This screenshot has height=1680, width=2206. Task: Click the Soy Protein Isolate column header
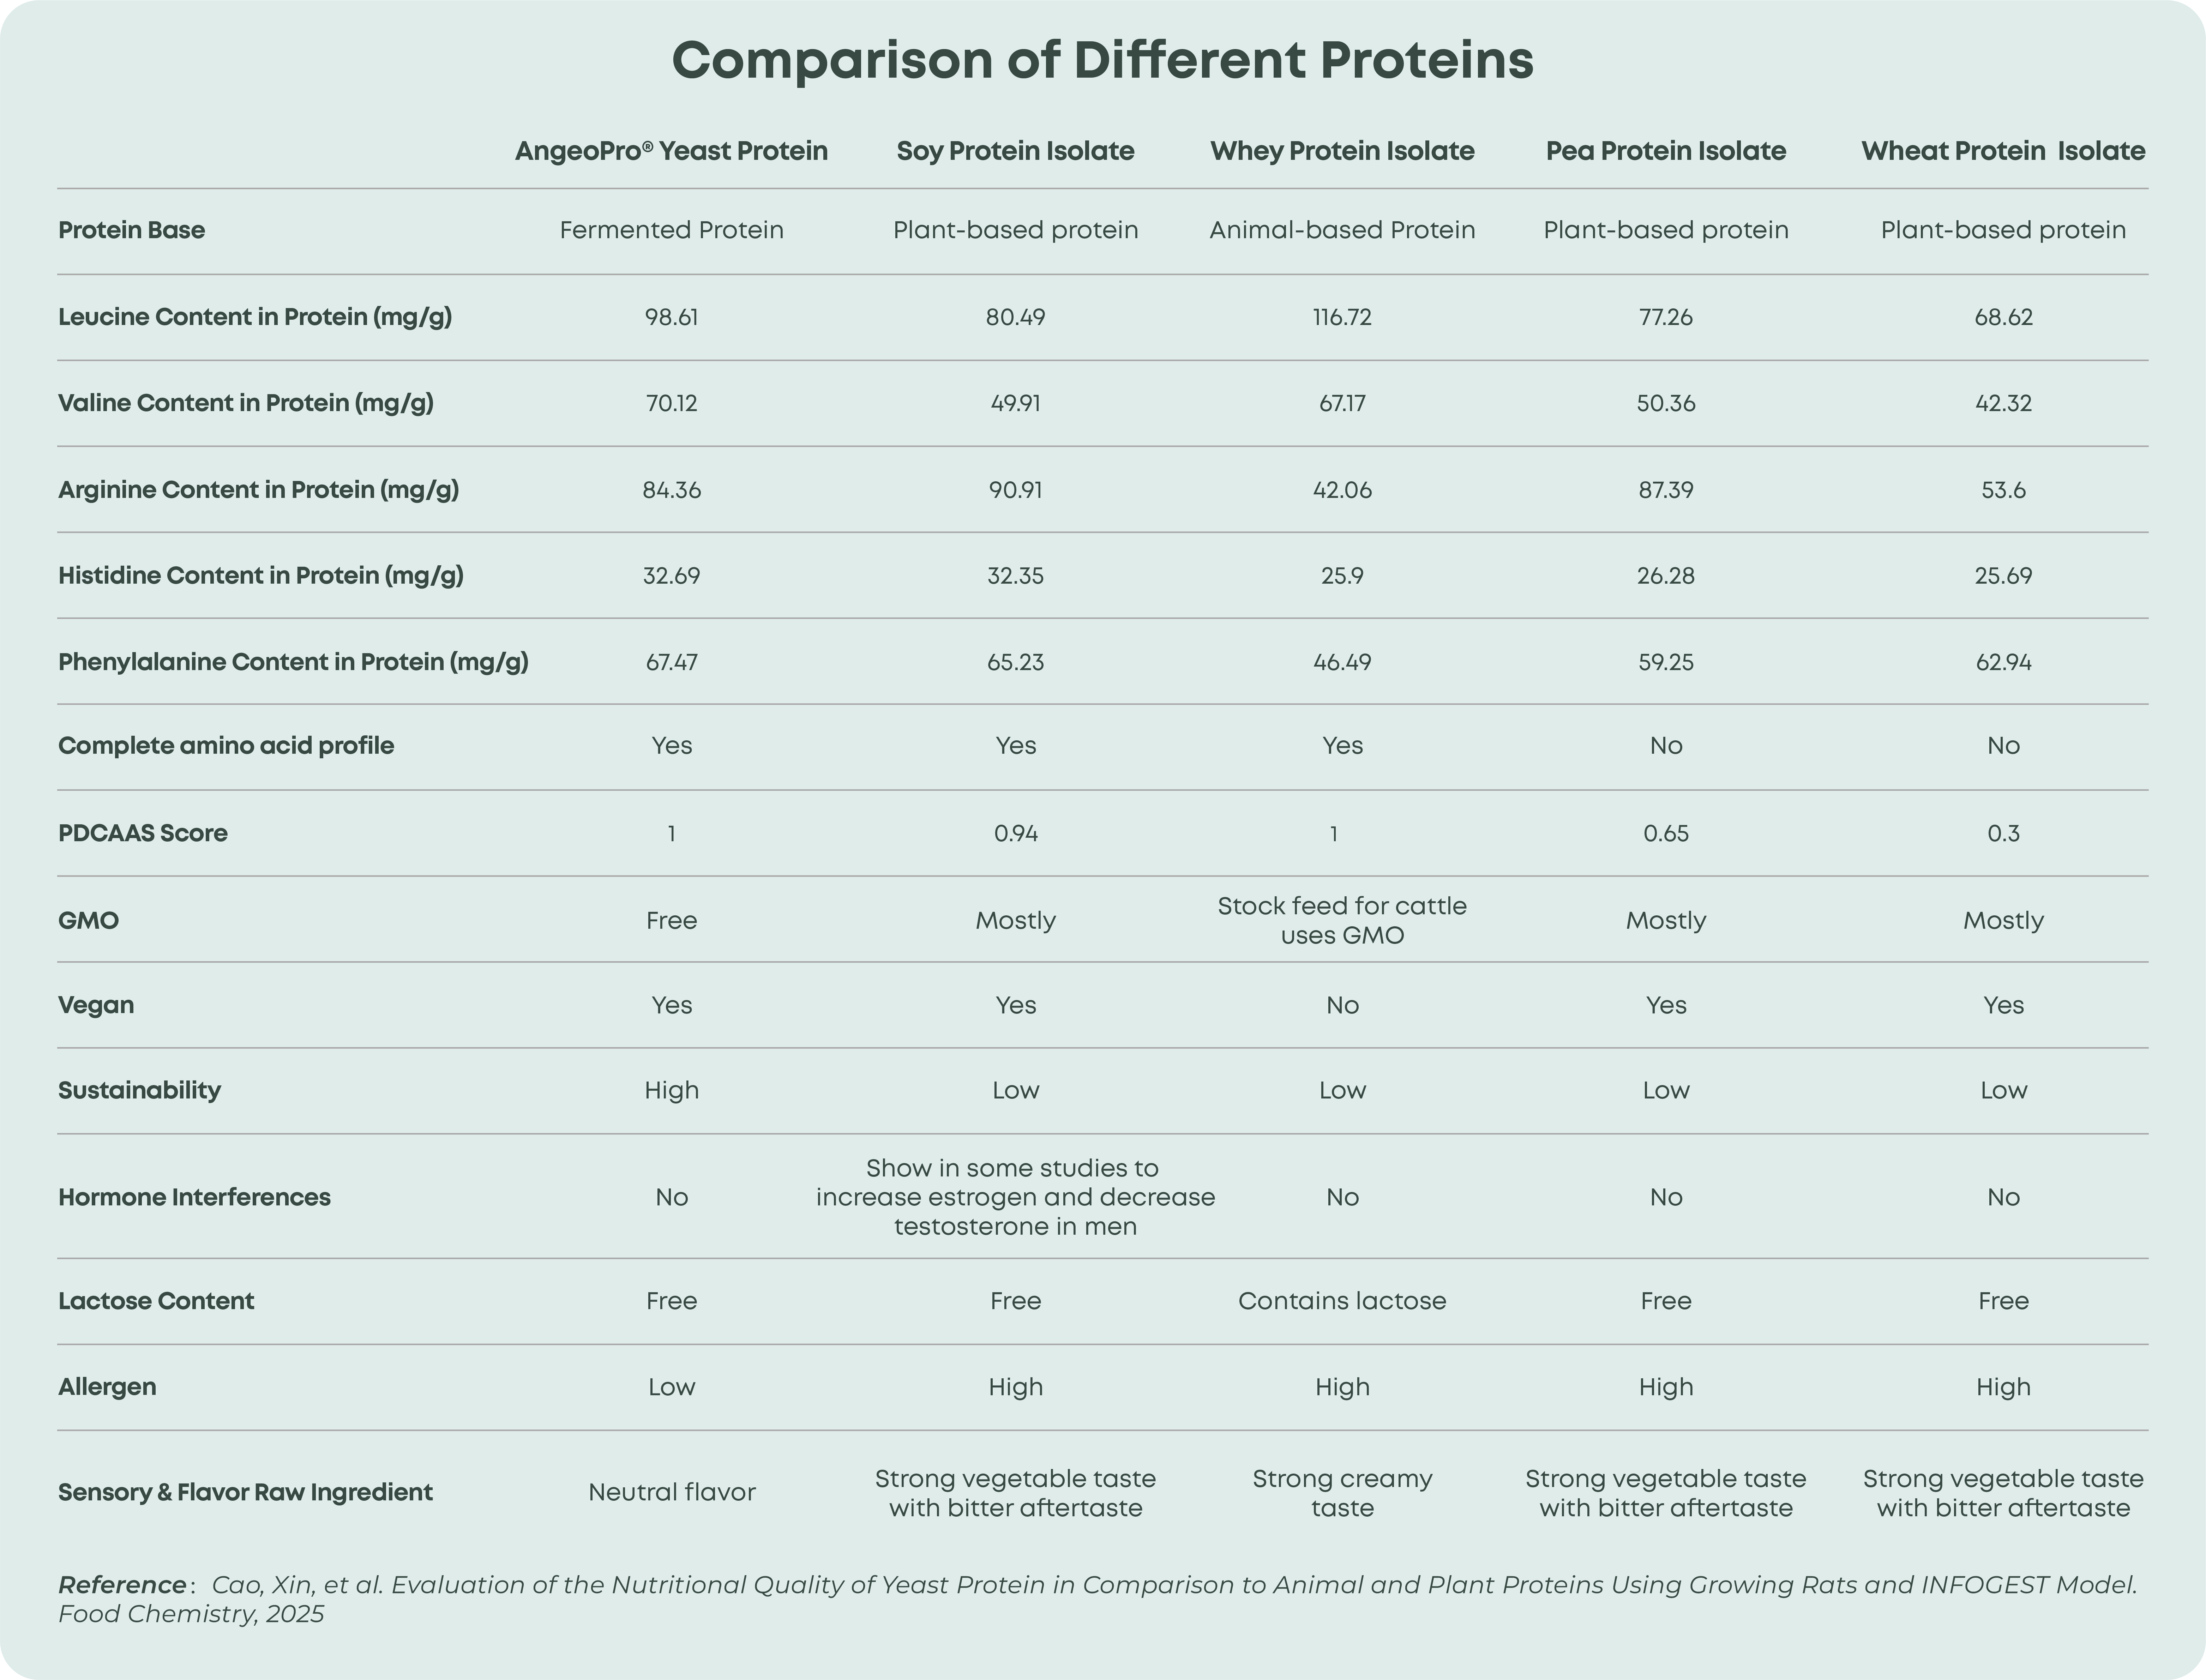1015,151
